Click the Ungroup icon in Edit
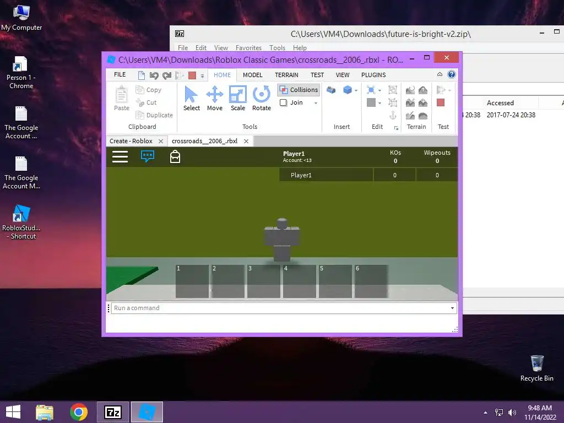 392,102
